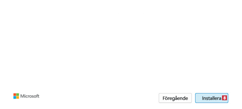
Task: Click the word Installera label text
Action: (x=212, y=98)
